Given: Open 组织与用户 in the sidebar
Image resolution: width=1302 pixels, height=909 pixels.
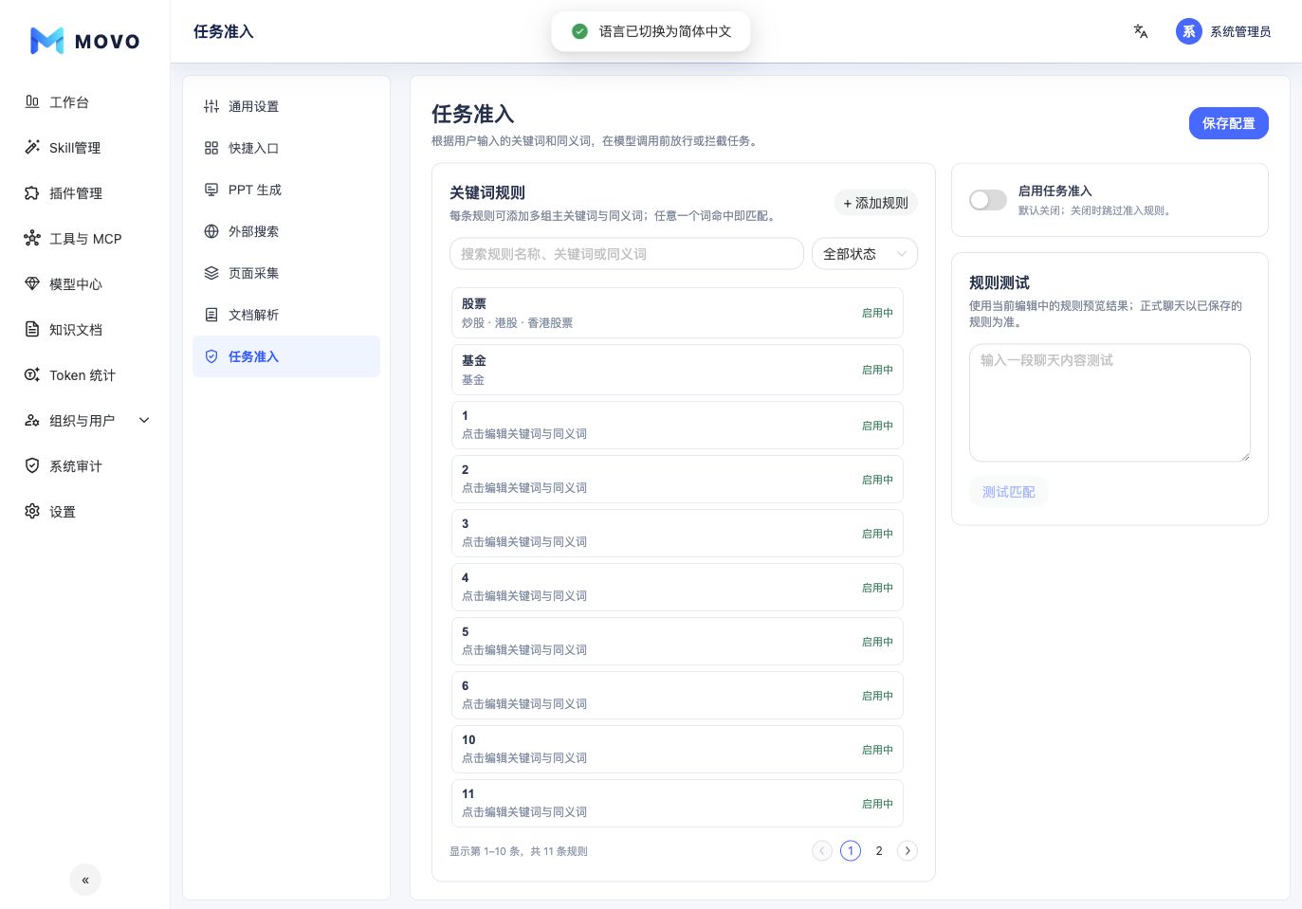Looking at the screenshot, I should [x=85, y=420].
